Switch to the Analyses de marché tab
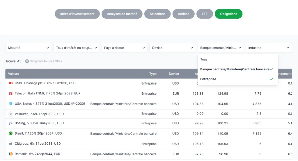 122,14
